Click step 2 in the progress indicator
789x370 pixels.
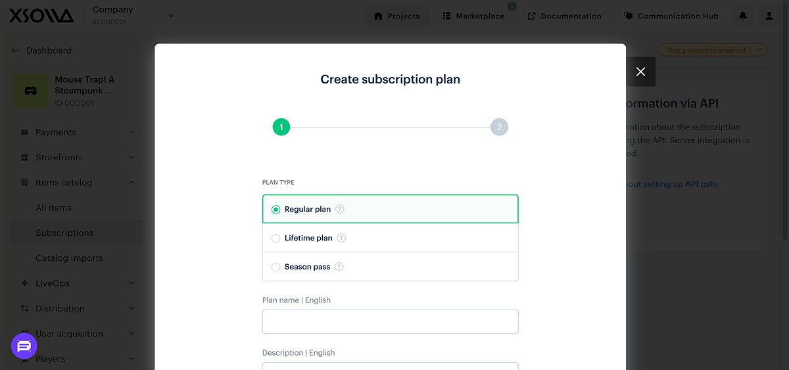[499, 127]
